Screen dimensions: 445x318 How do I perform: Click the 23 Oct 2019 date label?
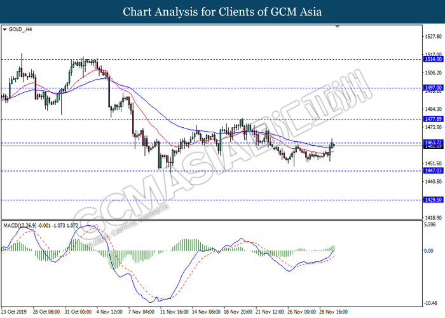(14, 312)
